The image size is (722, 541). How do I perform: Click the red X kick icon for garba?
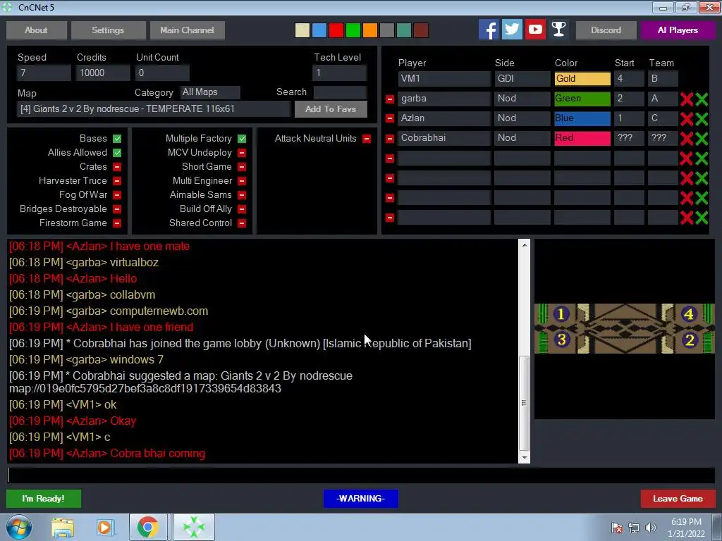[687, 99]
